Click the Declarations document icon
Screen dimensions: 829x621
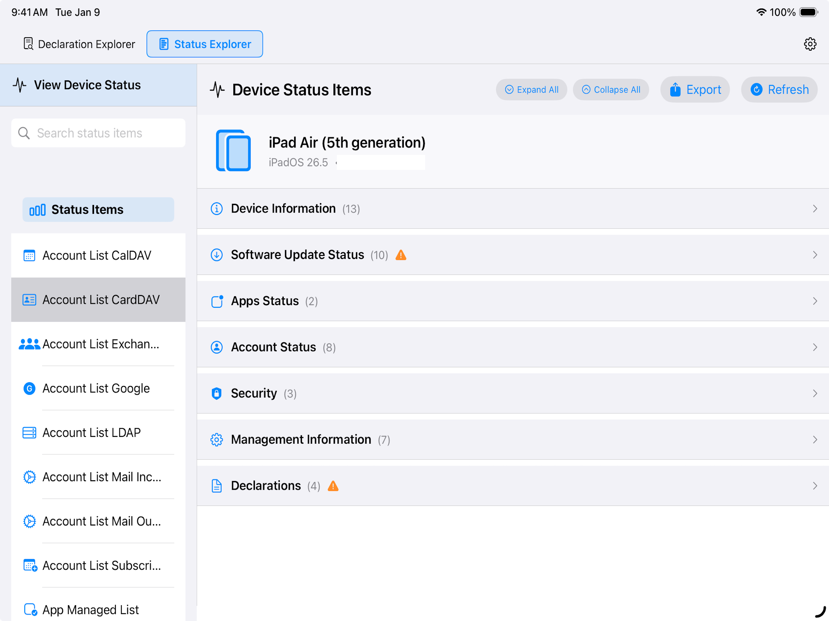click(217, 486)
